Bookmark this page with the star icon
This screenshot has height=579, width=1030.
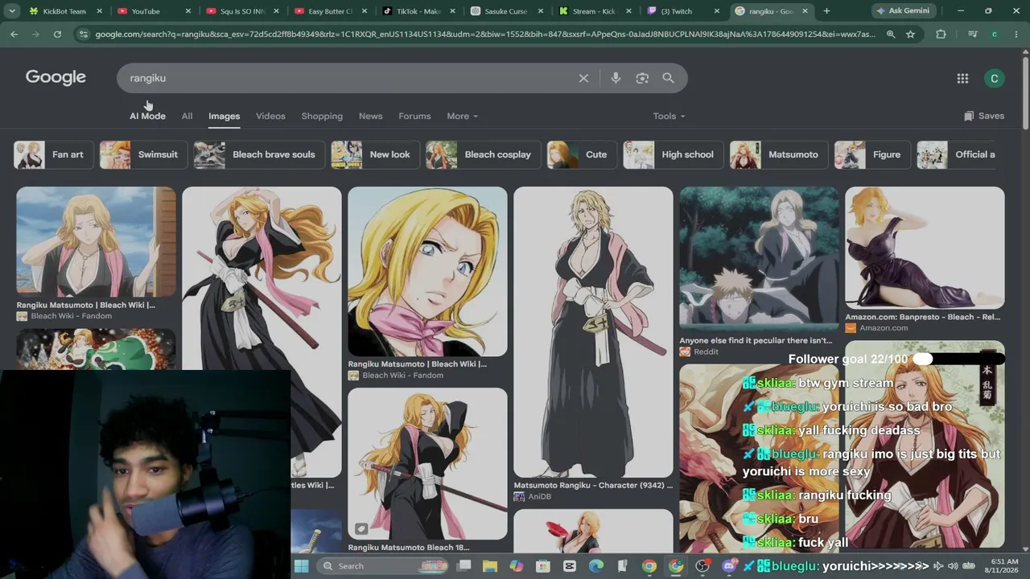pos(910,35)
